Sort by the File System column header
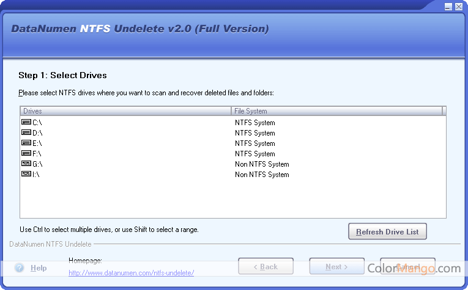This screenshot has width=468, height=290. [x=336, y=111]
